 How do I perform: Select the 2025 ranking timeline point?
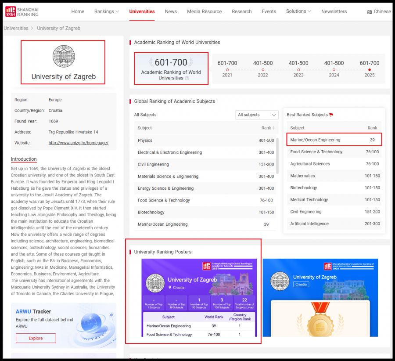point(370,70)
